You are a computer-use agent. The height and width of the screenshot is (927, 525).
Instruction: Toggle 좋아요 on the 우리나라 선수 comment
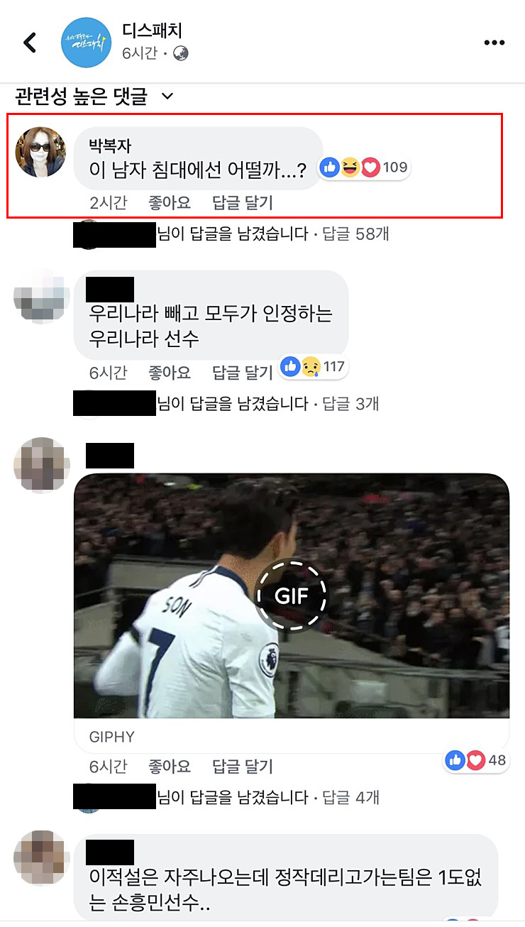(x=170, y=372)
